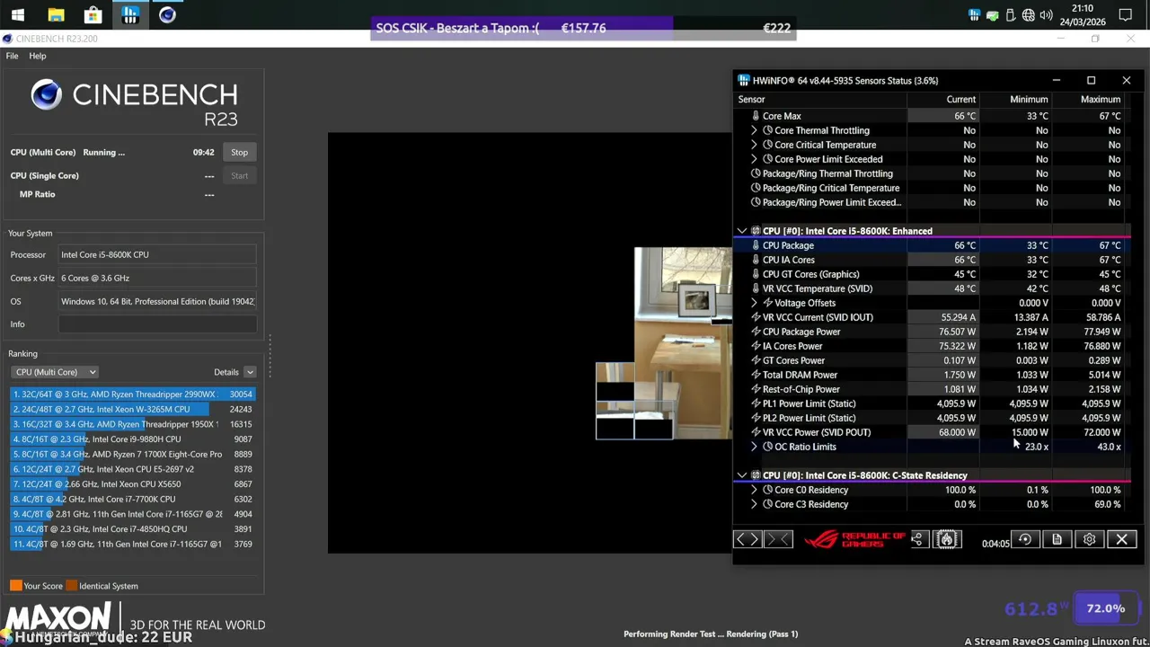Viewport: 1150px width, 647px height.
Task: Click the Core Max thermometer icon
Action: coord(756,116)
